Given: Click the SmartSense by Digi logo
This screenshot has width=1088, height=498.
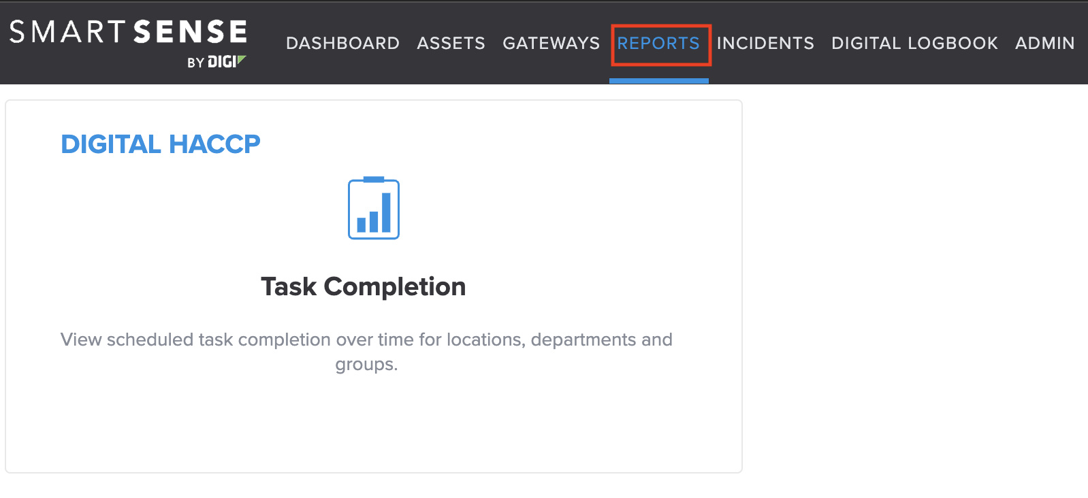Looking at the screenshot, I should click(128, 43).
